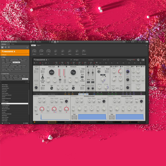Viewport: 166px width, 166px height.
Task: Adjust oscillator 1 level fader
Action: [59, 72]
